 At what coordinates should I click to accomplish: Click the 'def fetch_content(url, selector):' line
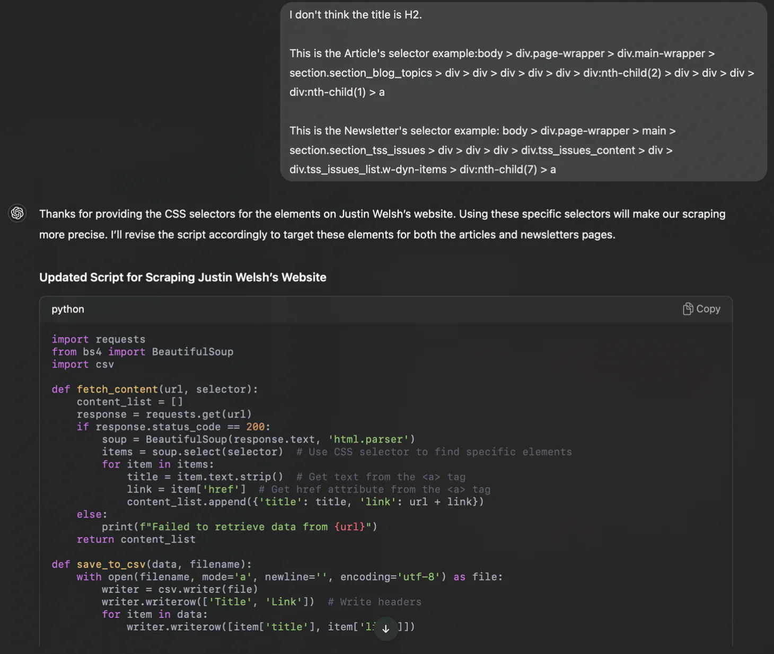155,390
